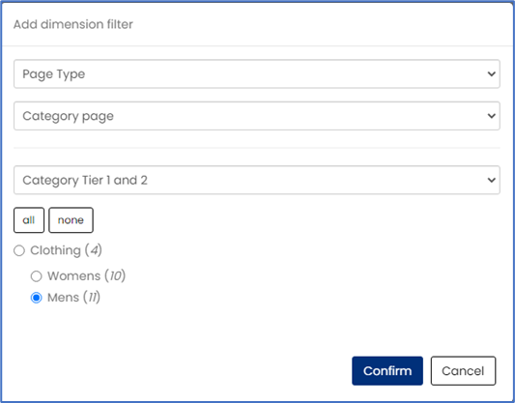
Task: Click the 'Add dimension filter' dialog title
Action: [x=72, y=24]
